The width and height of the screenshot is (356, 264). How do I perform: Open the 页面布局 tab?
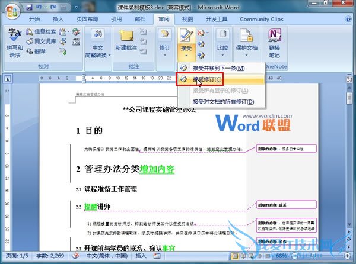pos(87,19)
